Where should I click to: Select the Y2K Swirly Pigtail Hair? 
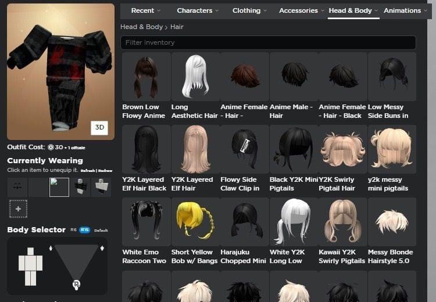(342, 149)
